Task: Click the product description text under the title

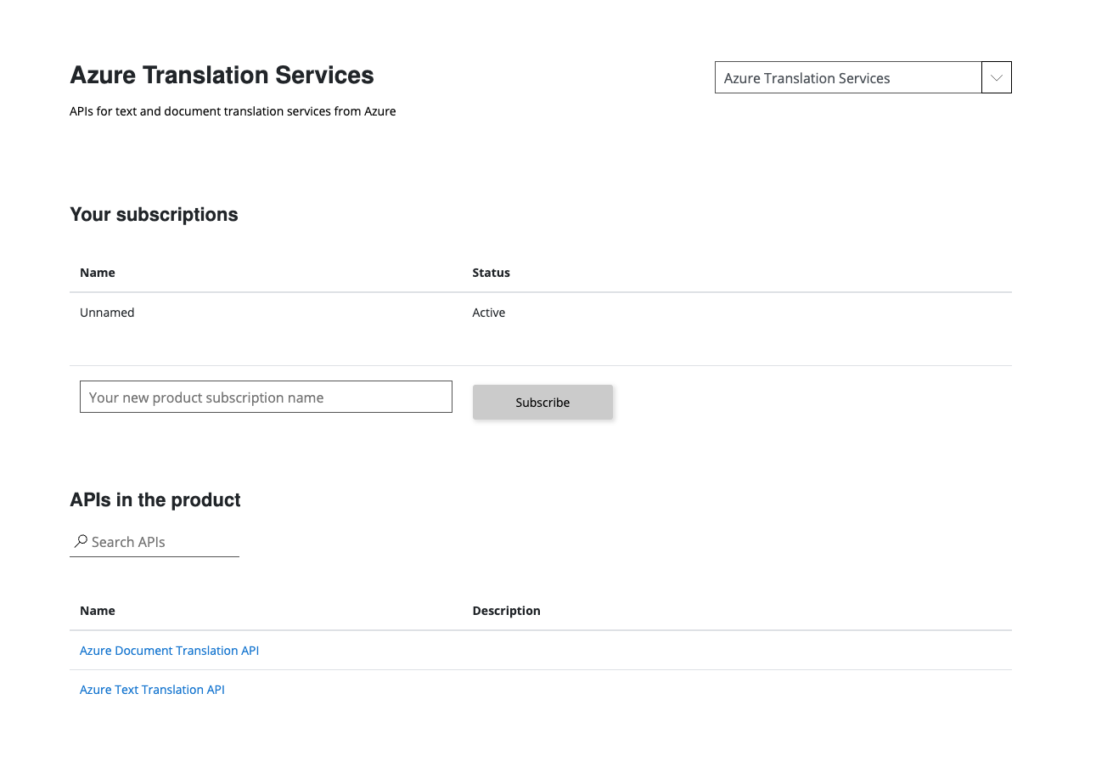Action: (233, 111)
